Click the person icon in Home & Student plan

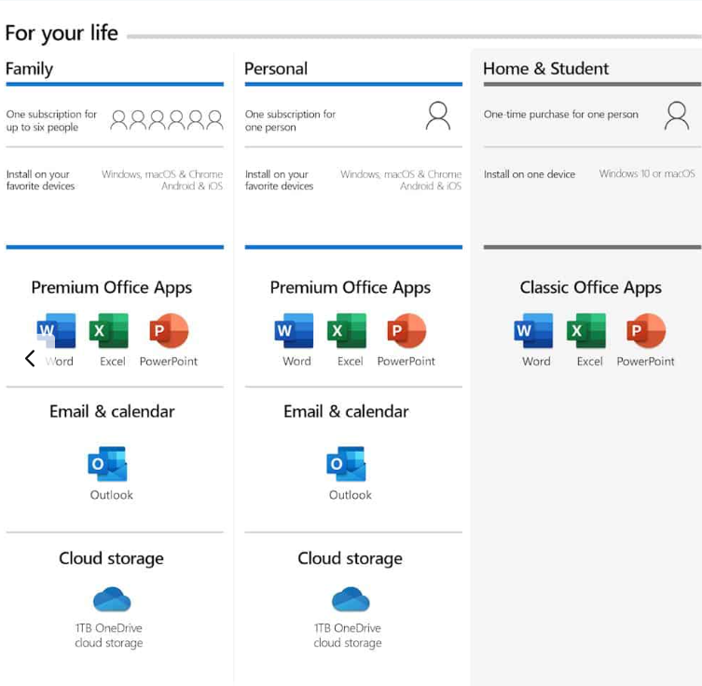[677, 116]
